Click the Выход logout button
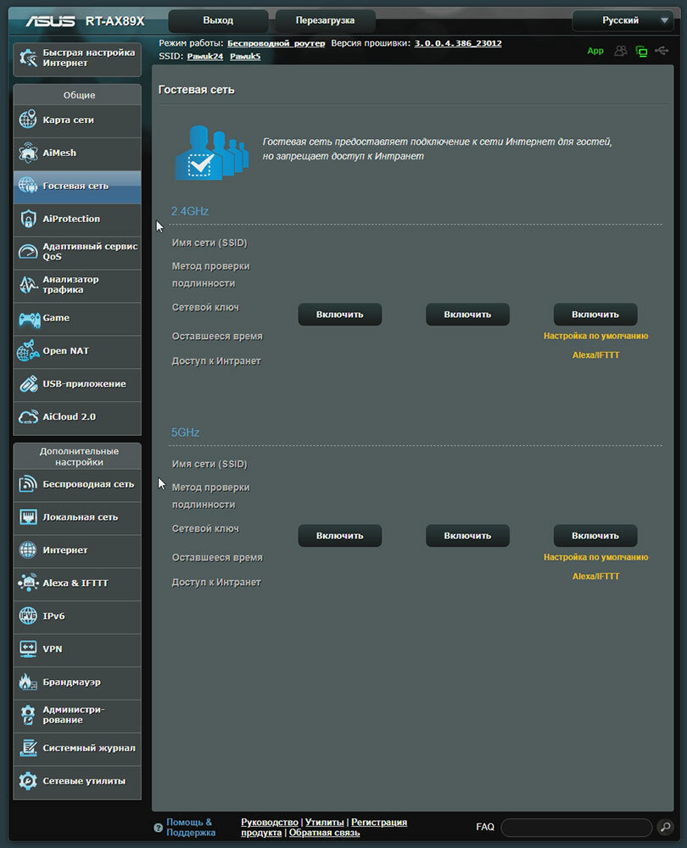This screenshot has width=687, height=848. (x=218, y=20)
